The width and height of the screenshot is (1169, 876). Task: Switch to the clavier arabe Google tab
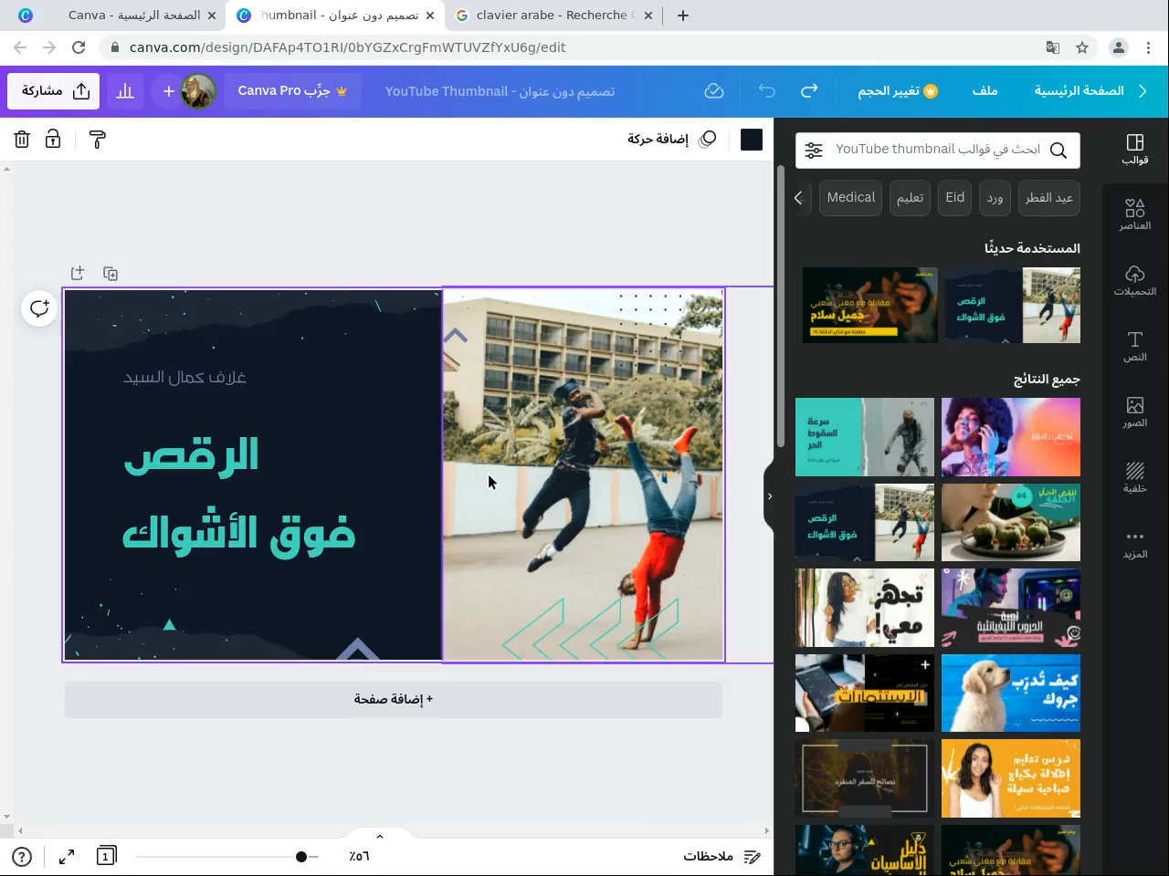coord(554,16)
